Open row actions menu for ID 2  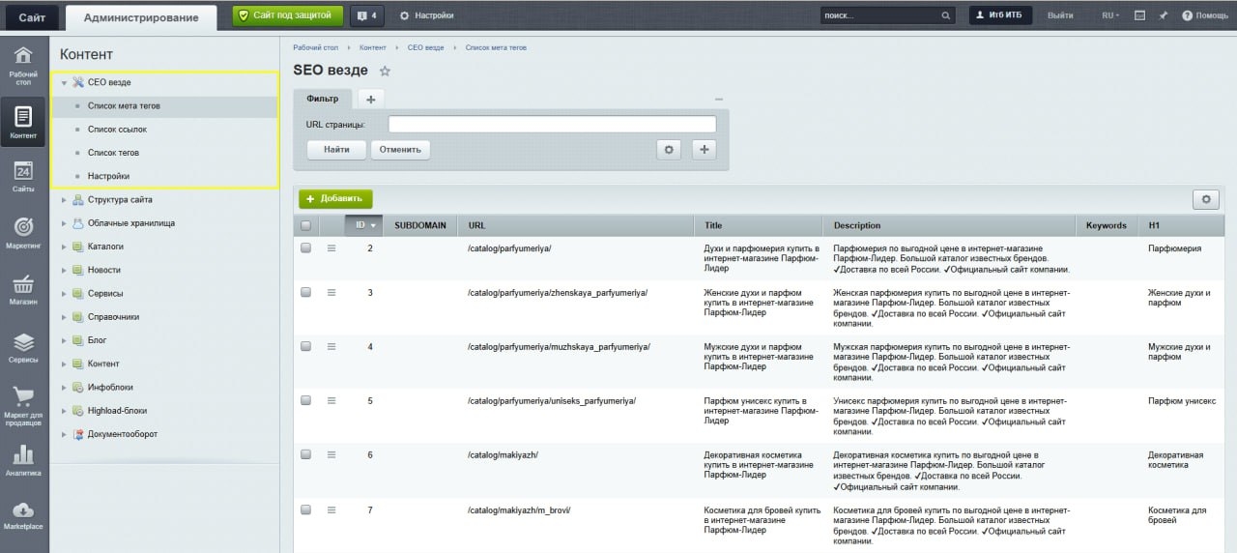coord(331,248)
